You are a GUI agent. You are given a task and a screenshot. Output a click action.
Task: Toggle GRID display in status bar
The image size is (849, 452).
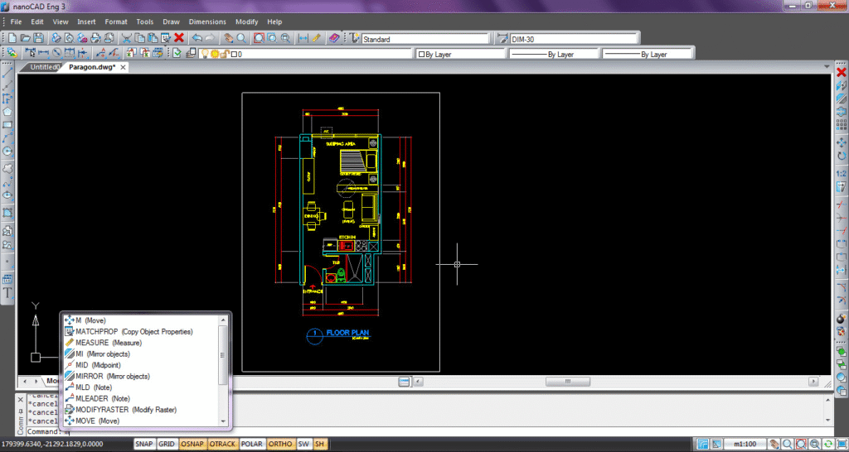click(167, 444)
